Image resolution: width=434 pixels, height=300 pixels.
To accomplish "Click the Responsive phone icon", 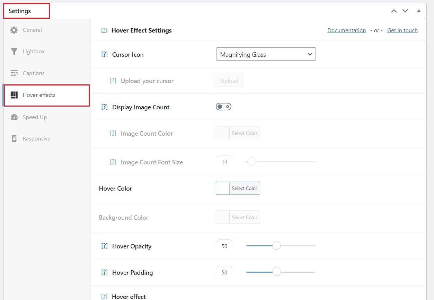I will click(x=14, y=139).
